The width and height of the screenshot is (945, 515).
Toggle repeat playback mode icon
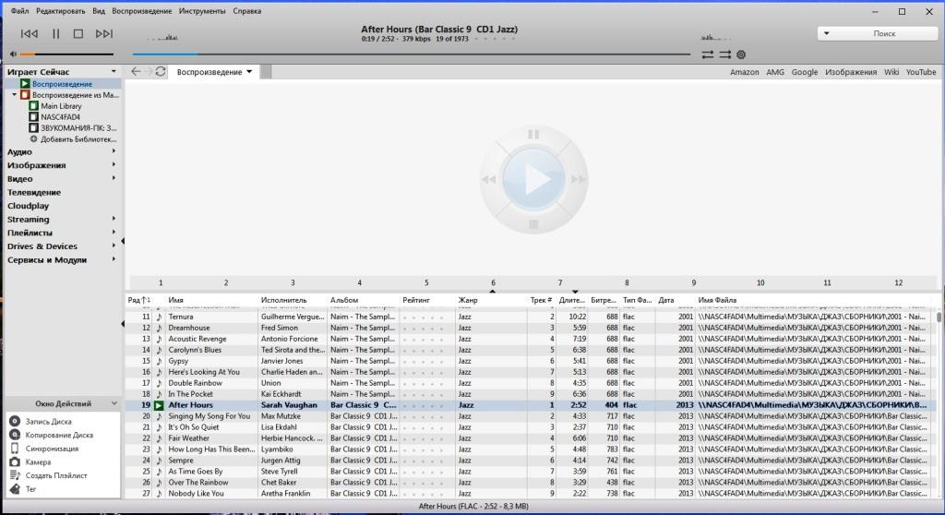(x=708, y=54)
